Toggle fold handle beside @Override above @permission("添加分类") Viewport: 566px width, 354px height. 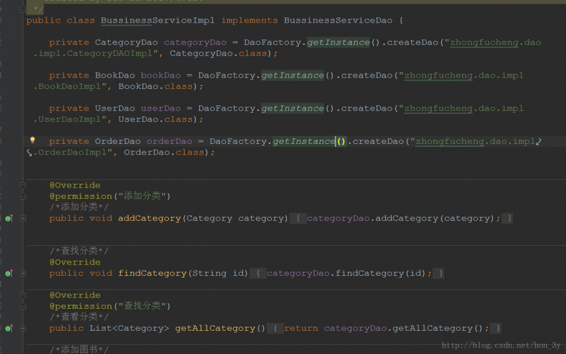point(23,185)
